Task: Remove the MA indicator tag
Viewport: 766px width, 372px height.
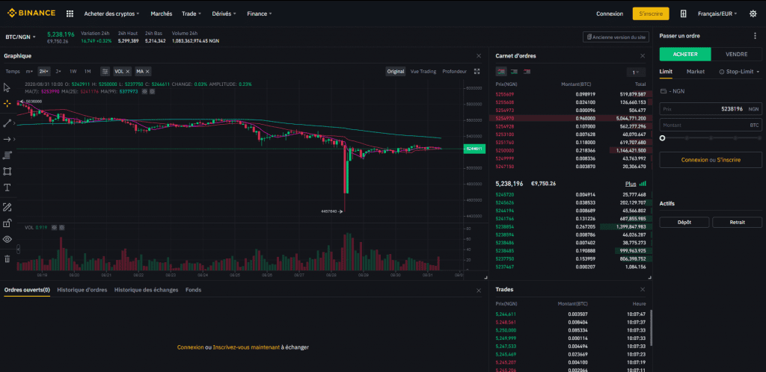Action: point(147,71)
